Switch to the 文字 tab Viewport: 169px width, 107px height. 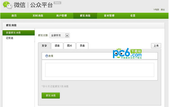(44, 46)
